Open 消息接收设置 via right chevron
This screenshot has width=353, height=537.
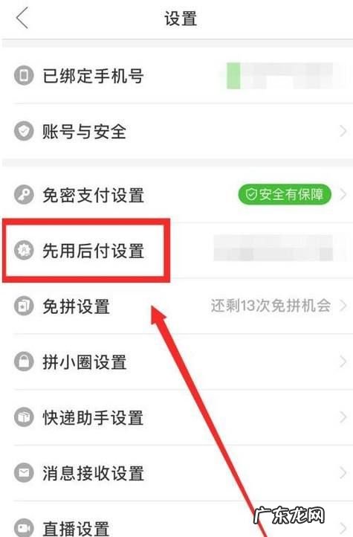[343, 473]
